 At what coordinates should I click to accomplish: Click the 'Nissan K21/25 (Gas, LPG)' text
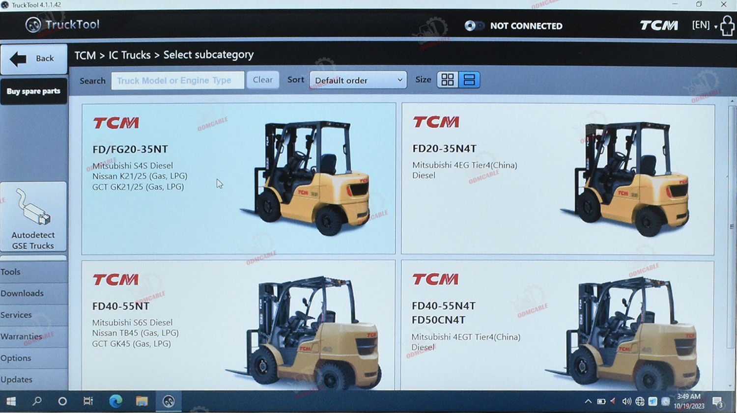pyautogui.click(x=140, y=176)
